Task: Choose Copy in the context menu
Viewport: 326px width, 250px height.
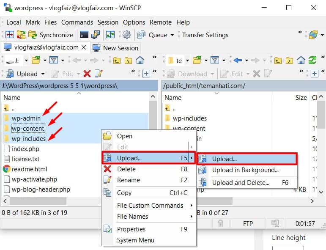Action: pos(149,193)
